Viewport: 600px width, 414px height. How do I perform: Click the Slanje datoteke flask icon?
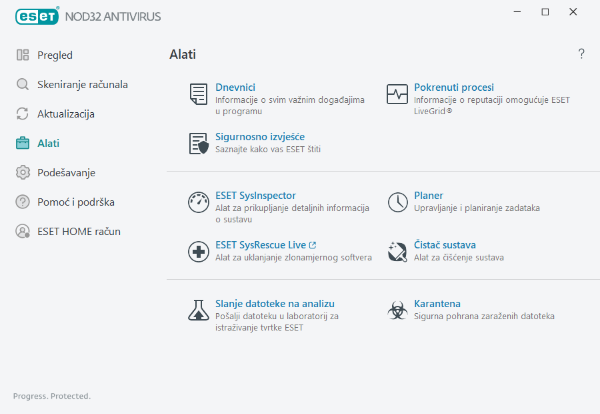click(x=198, y=310)
